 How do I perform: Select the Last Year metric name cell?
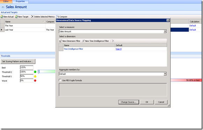tap(25, 30)
